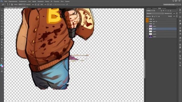Select the highlighted Слой 7 layer thumbnail
Viewport: 182px width, 102px height.
coord(150,29)
